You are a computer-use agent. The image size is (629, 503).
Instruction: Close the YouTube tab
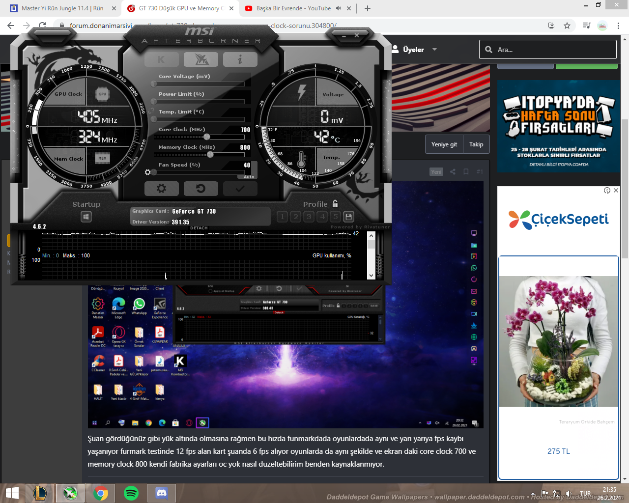(x=349, y=8)
